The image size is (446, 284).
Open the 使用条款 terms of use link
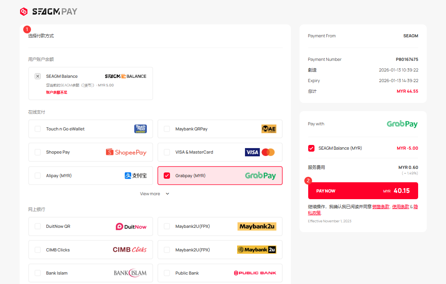point(400,207)
